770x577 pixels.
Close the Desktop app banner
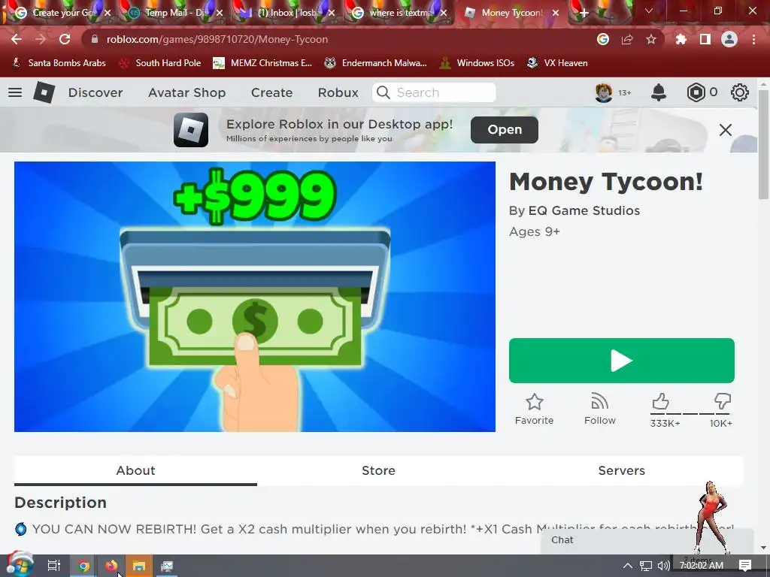(726, 130)
